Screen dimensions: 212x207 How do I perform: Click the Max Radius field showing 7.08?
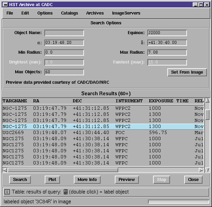click(x=167, y=52)
